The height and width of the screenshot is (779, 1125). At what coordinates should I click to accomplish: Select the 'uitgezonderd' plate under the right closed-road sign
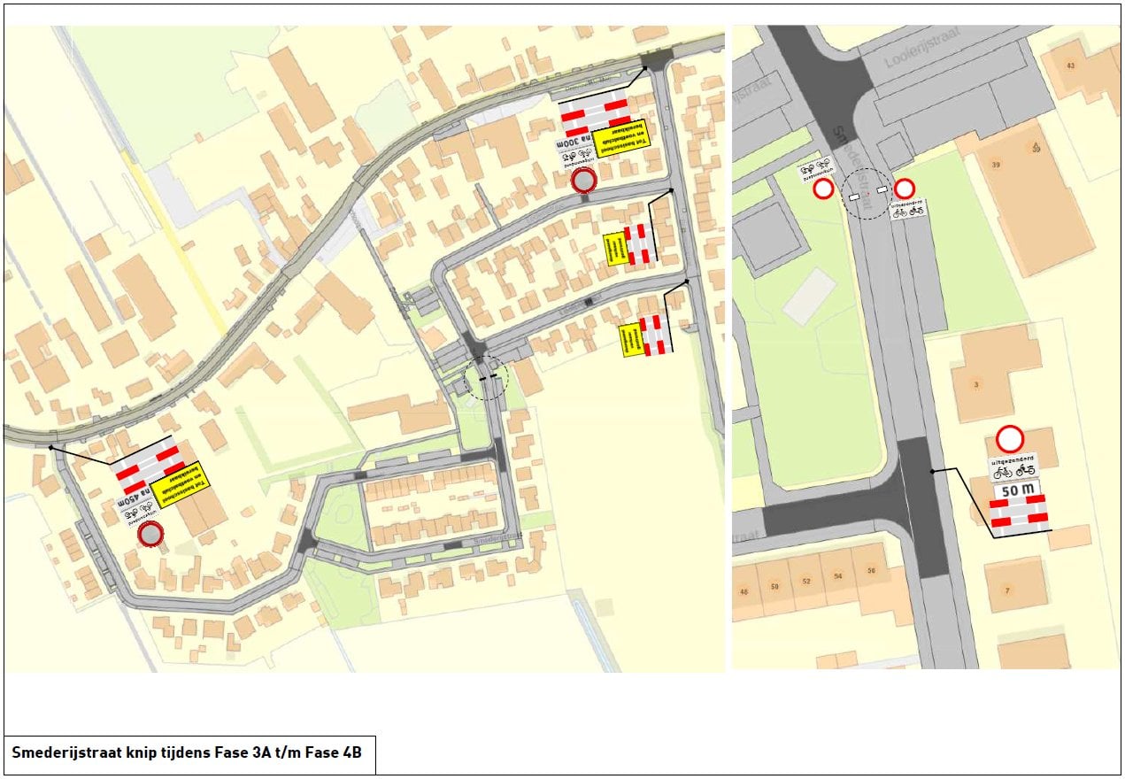[909, 208]
